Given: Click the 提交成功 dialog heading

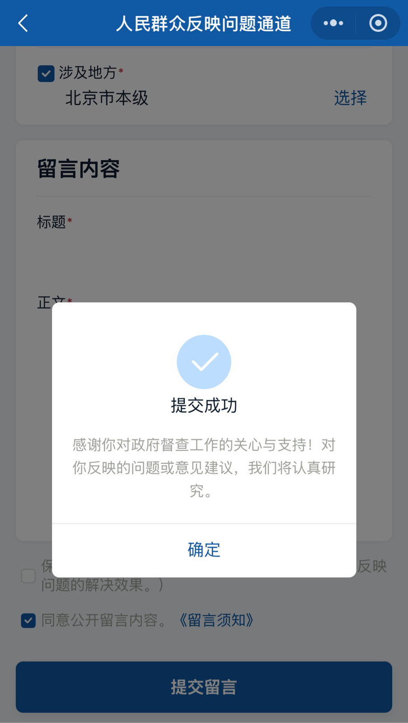Looking at the screenshot, I should (x=204, y=405).
